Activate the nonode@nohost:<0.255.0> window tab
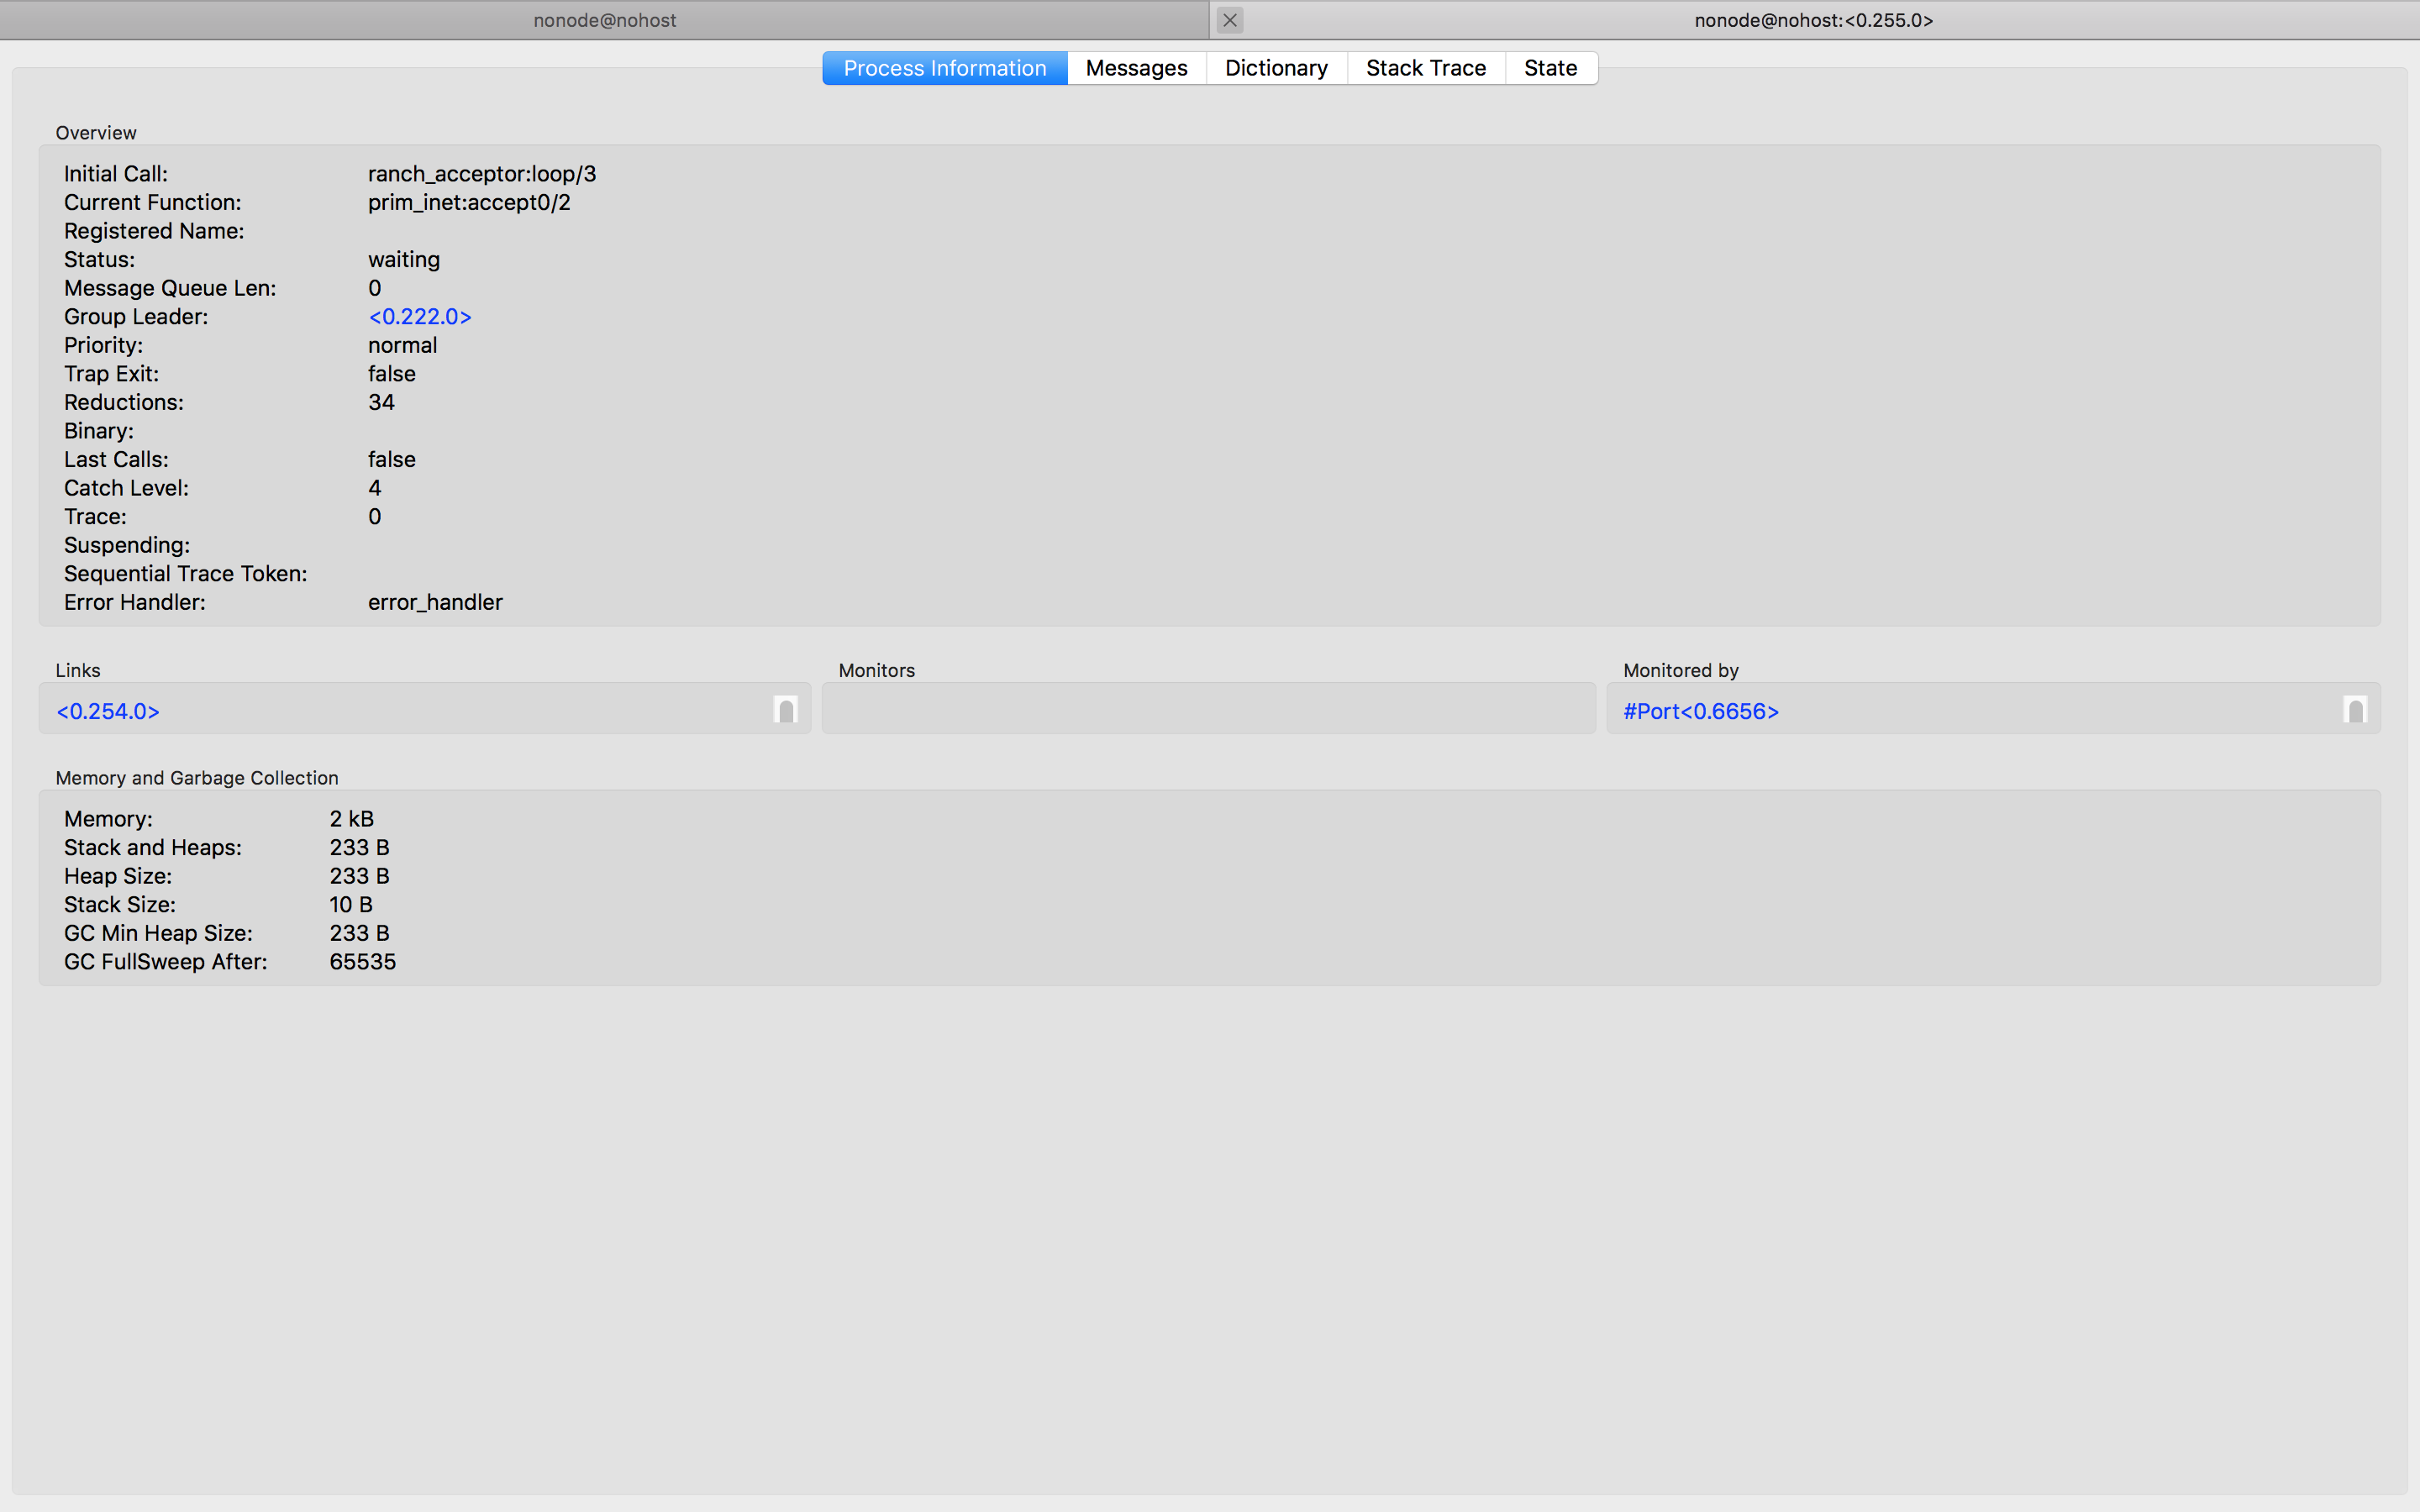This screenshot has width=2420, height=1512. pos(1814,20)
